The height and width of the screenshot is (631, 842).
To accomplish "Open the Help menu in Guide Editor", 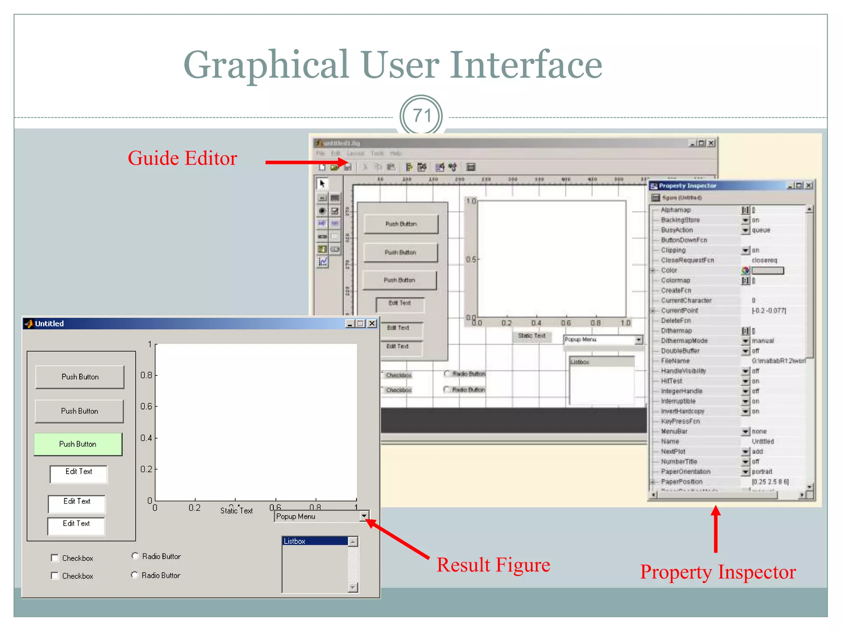I will click(396, 153).
